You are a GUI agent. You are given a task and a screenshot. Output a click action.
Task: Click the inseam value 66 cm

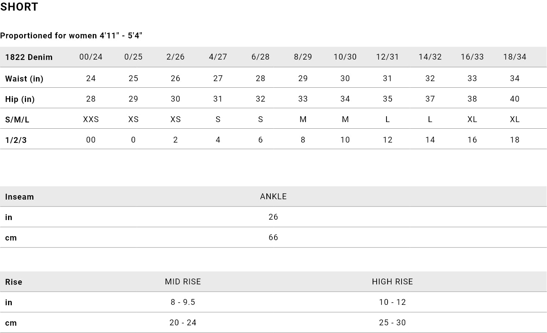point(273,238)
